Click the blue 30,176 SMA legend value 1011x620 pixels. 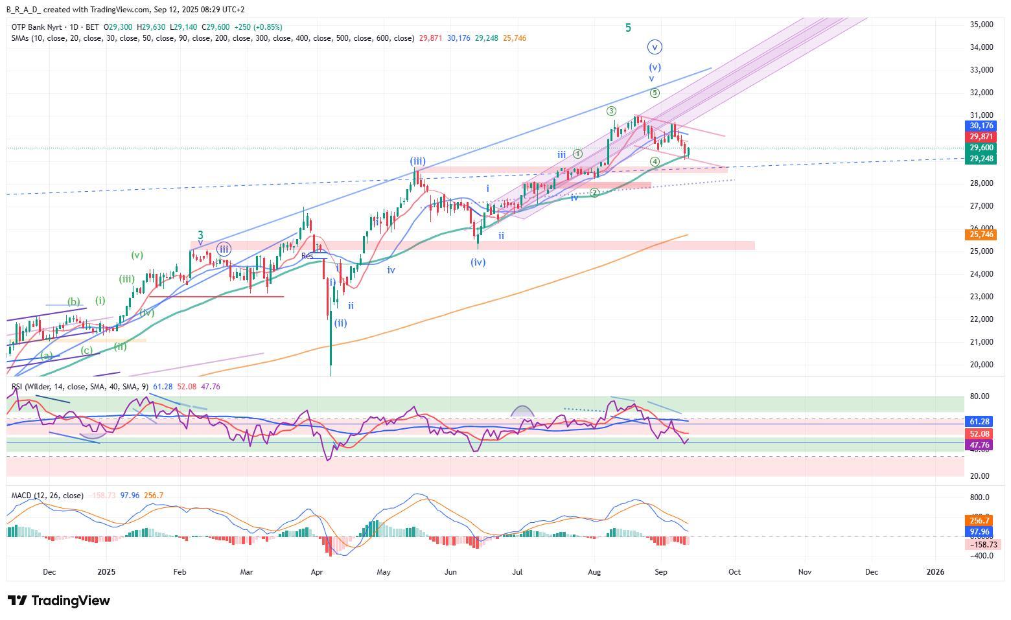coord(459,38)
